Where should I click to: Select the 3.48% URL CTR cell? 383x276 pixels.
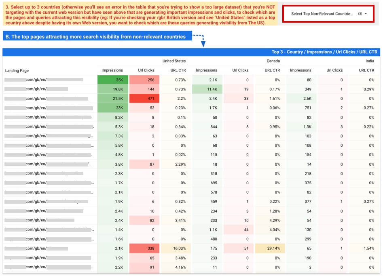pyautogui.click(x=176, y=258)
